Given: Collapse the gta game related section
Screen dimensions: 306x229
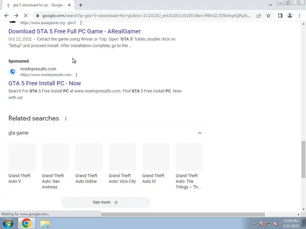Looking at the screenshot, I should click(199, 133).
